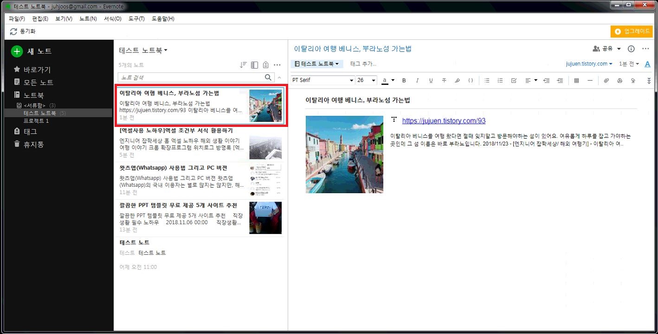Toggle the formatting bar with underlined A
The height and width of the screenshot is (334, 658).
[648, 64]
